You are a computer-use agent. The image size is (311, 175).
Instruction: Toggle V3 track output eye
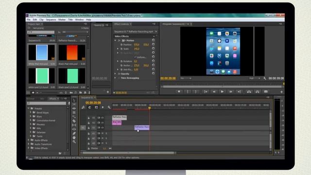(x=103, y=118)
